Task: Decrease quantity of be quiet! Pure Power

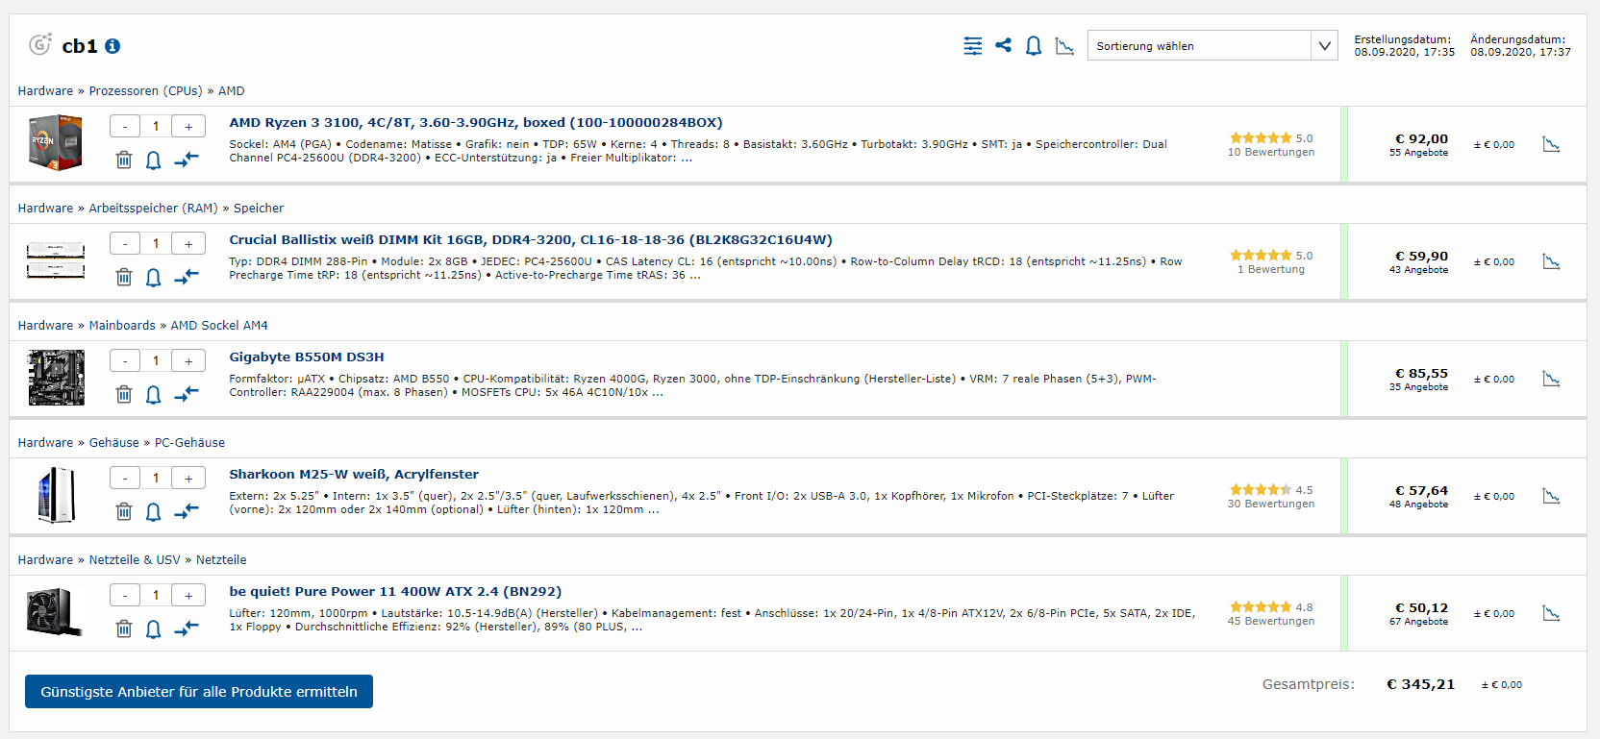Action: (125, 595)
